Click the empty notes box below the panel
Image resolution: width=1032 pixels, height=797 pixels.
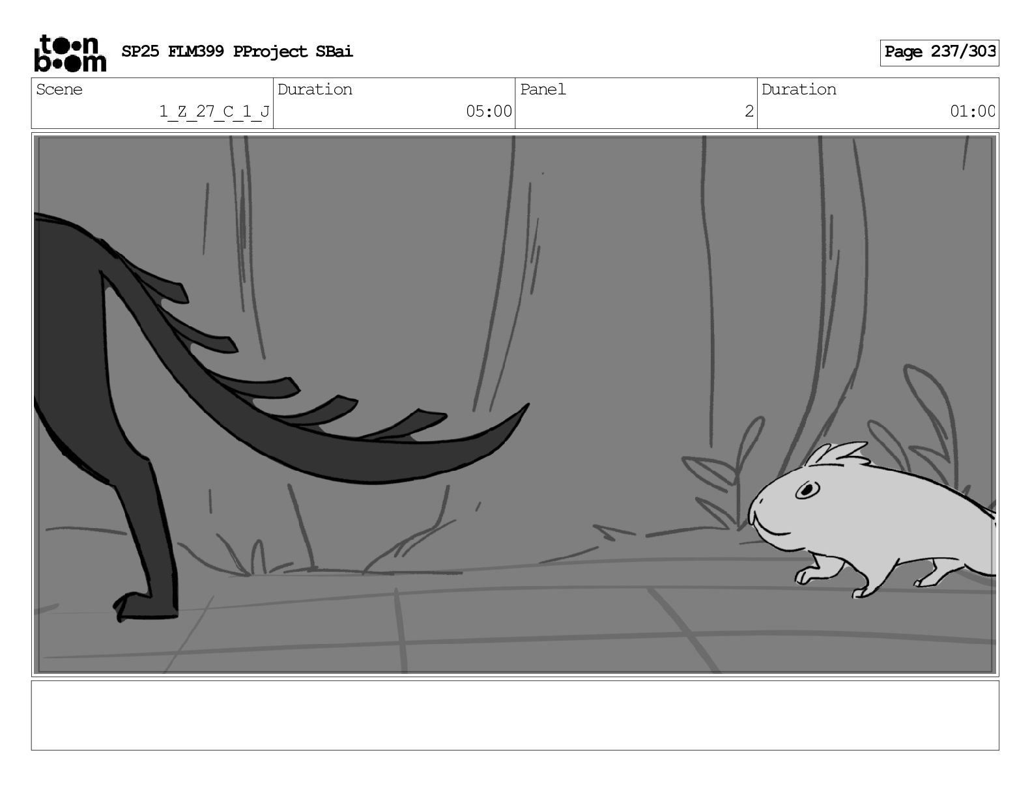coord(515,716)
